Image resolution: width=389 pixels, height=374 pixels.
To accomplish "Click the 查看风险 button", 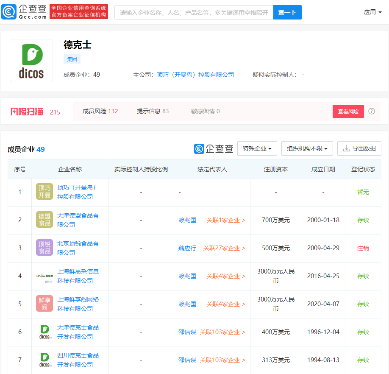I will [x=348, y=111].
